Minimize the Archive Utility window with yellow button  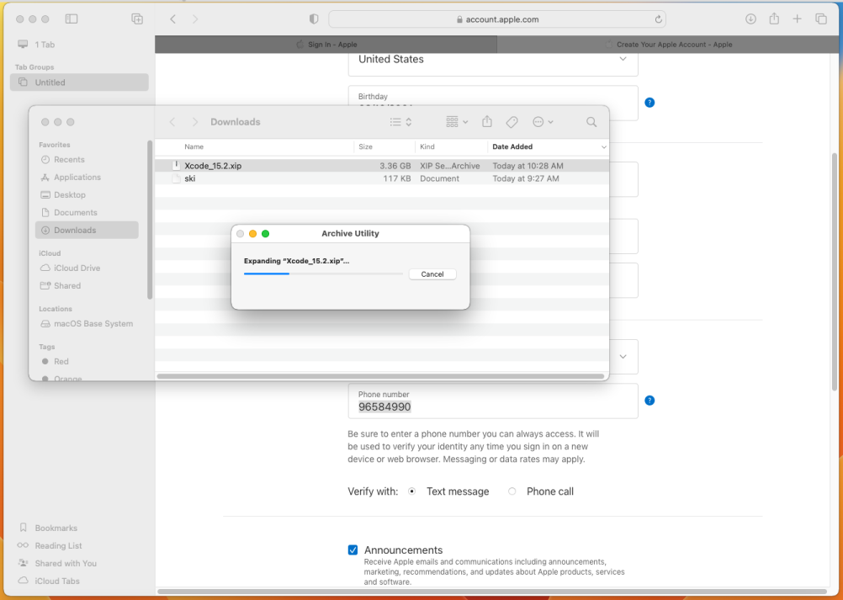coord(252,233)
